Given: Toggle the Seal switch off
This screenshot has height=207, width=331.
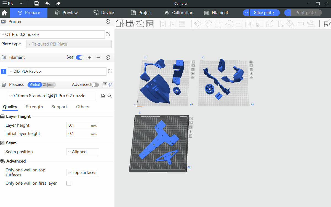Looking at the screenshot, I should 79,57.
